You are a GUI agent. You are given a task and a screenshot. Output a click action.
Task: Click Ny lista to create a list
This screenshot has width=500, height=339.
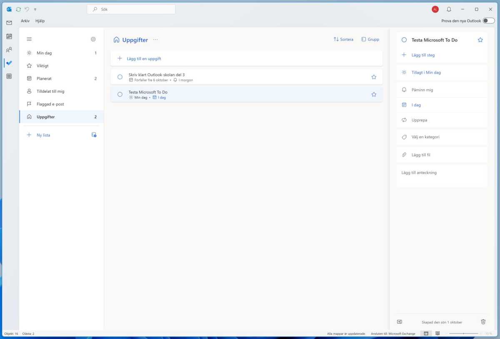43,135
